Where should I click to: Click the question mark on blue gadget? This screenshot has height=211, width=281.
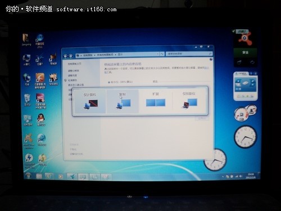(251, 74)
